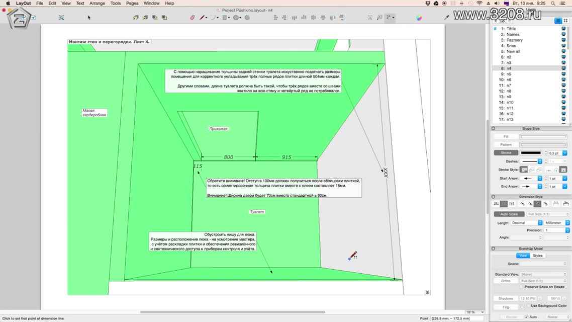572x322 pixels.
Task: Select the Label tool in toolbar
Action: [379, 18]
